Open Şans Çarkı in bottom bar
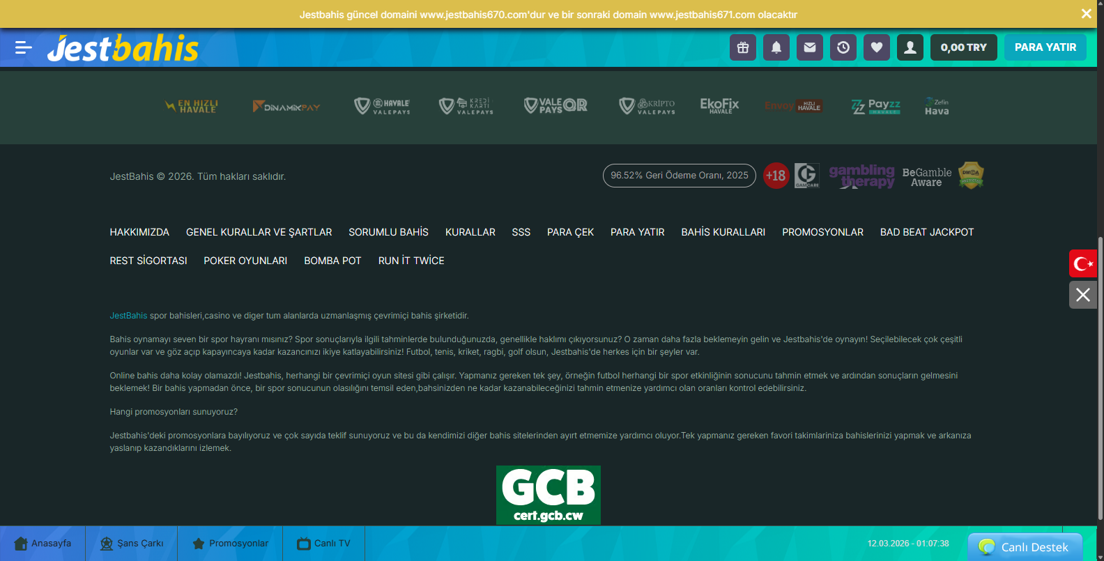 click(132, 544)
